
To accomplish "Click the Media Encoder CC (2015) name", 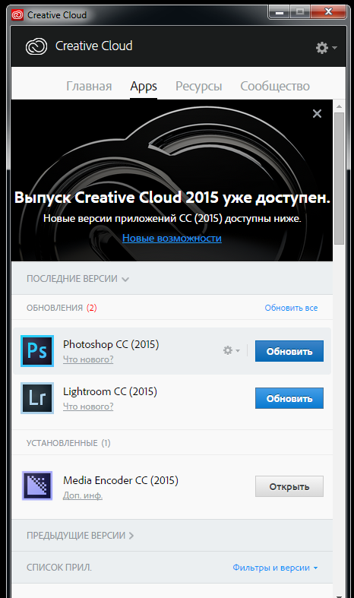I will coord(121,480).
